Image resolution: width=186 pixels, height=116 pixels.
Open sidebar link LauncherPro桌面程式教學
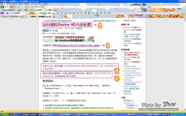pos(133,45)
